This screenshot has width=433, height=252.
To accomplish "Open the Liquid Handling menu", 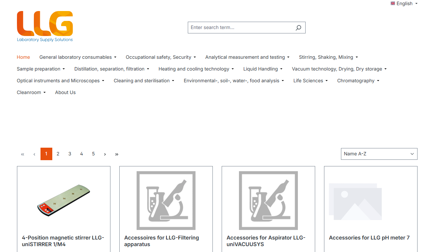I will tap(263, 69).
